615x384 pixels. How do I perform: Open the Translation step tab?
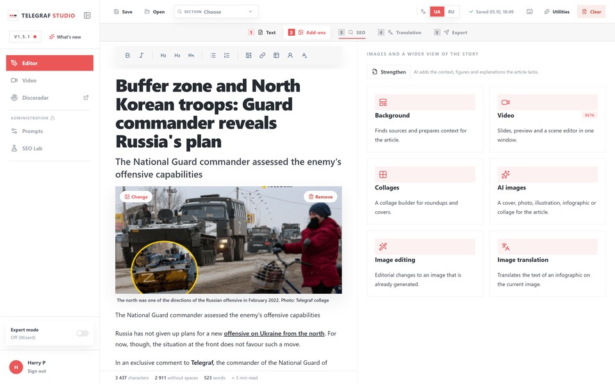(399, 33)
